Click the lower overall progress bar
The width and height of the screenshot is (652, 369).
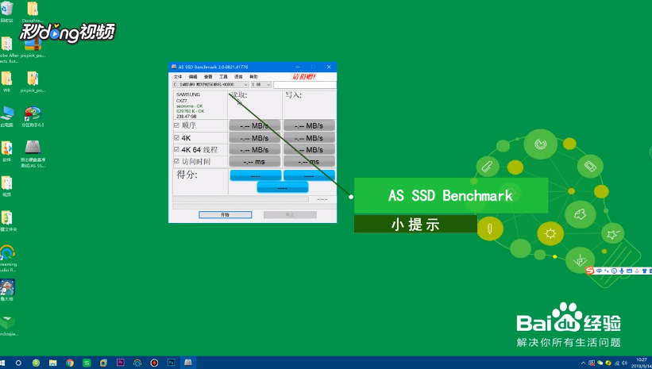coord(254,206)
